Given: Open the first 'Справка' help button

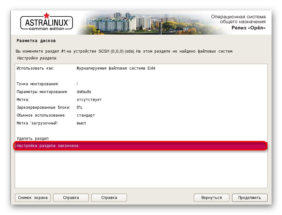Looking at the screenshot, I should pos(70,198).
